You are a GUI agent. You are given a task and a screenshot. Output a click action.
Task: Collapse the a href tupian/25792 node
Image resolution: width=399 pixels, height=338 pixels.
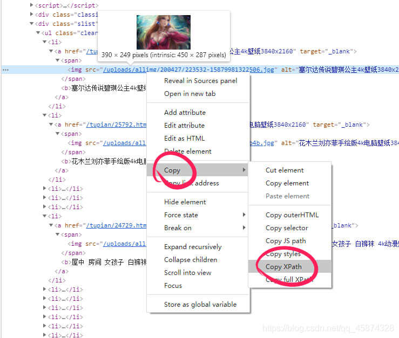point(51,125)
